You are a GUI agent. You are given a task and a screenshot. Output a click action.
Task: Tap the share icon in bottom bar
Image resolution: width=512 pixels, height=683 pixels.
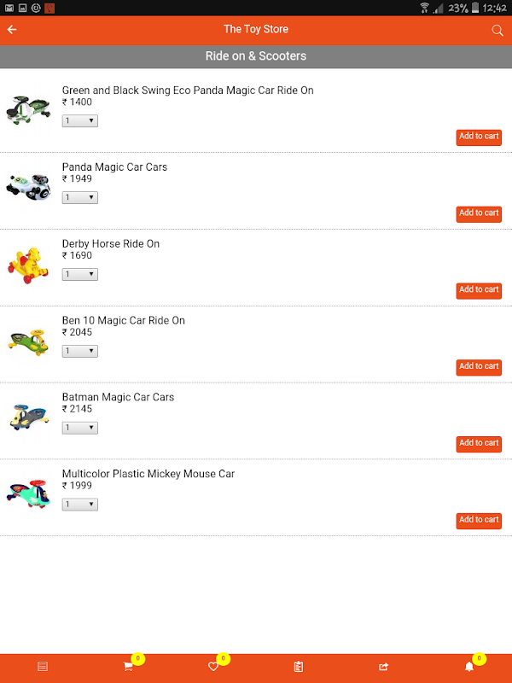pos(383,667)
